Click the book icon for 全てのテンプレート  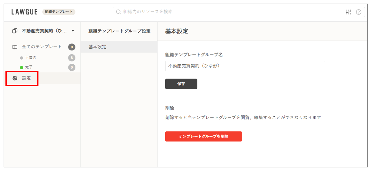pyautogui.click(x=15, y=47)
